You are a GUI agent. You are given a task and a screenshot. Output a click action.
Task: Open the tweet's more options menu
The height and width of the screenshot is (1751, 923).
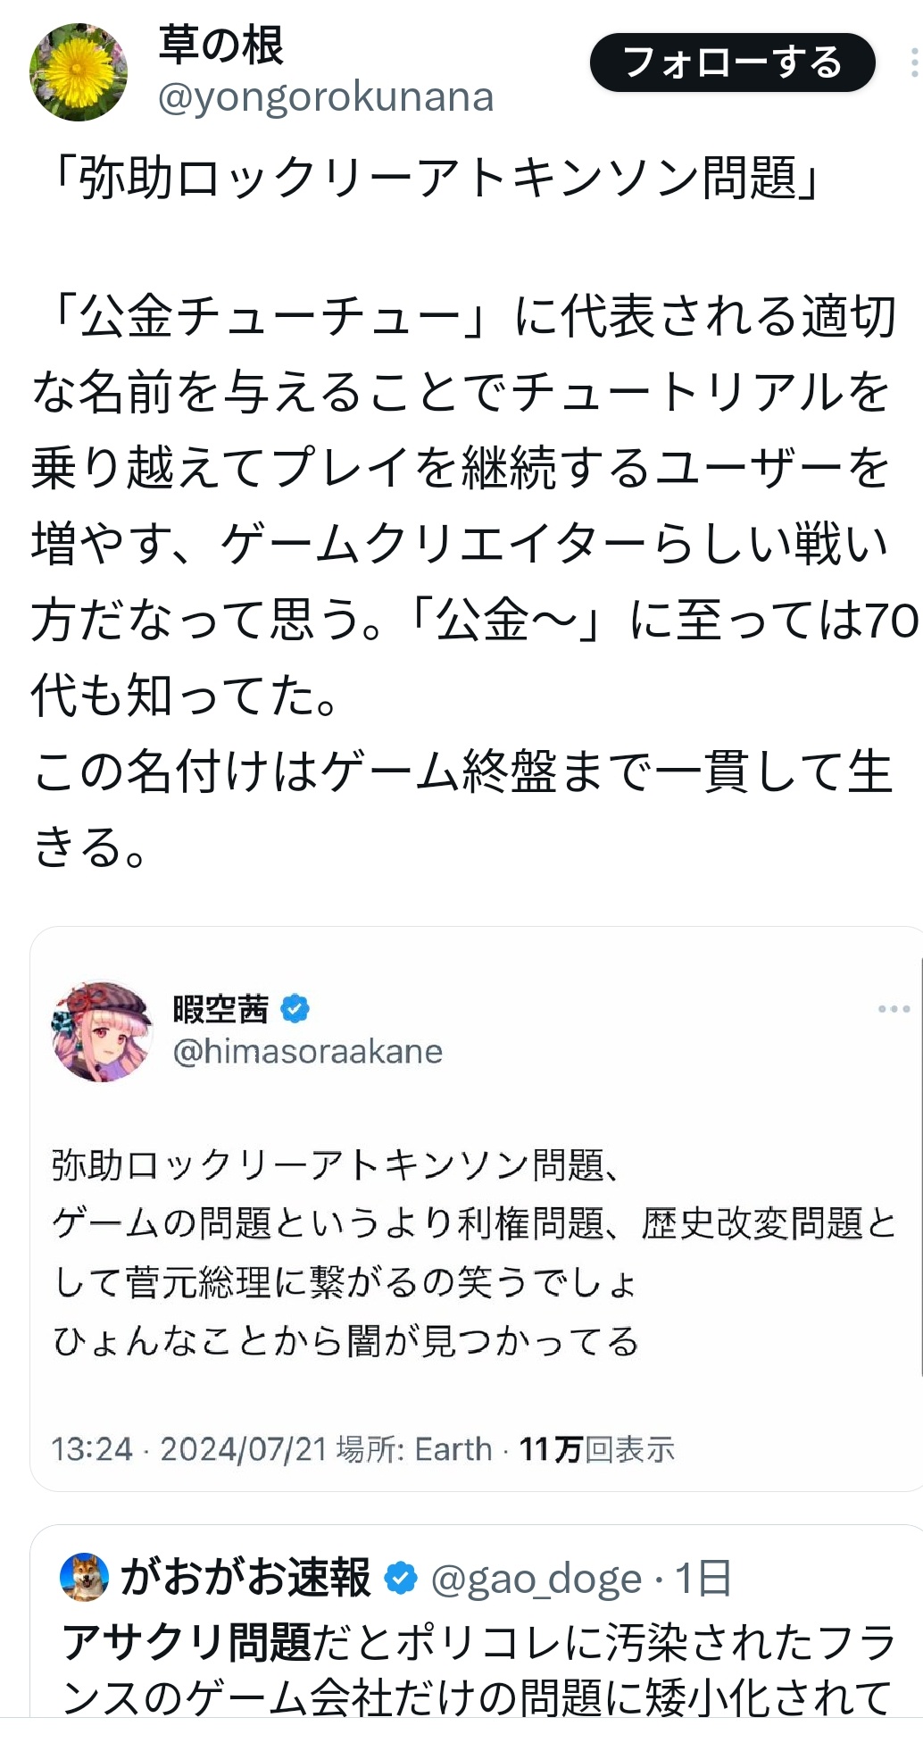click(914, 63)
